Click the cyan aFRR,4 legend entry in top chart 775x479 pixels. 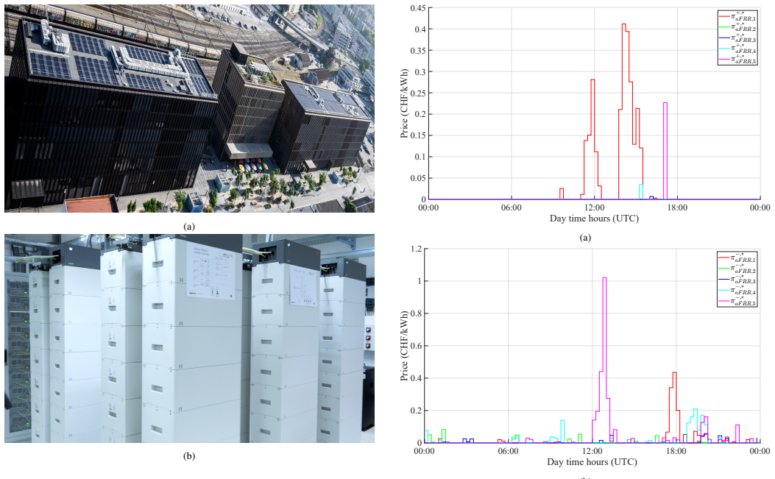[737, 49]
